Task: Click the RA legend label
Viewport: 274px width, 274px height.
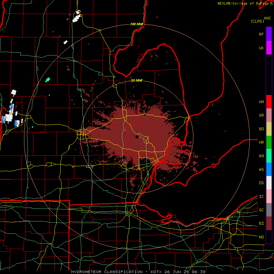Action: tap(261, 156)
